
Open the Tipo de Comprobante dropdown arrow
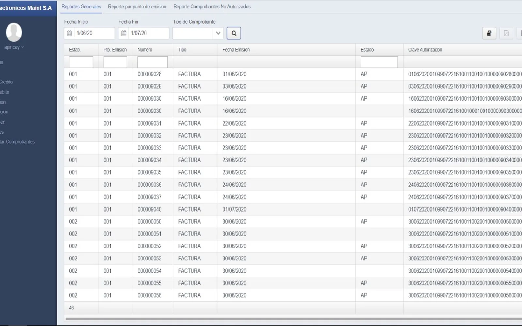pyautogui.click(x=218, y=33)
